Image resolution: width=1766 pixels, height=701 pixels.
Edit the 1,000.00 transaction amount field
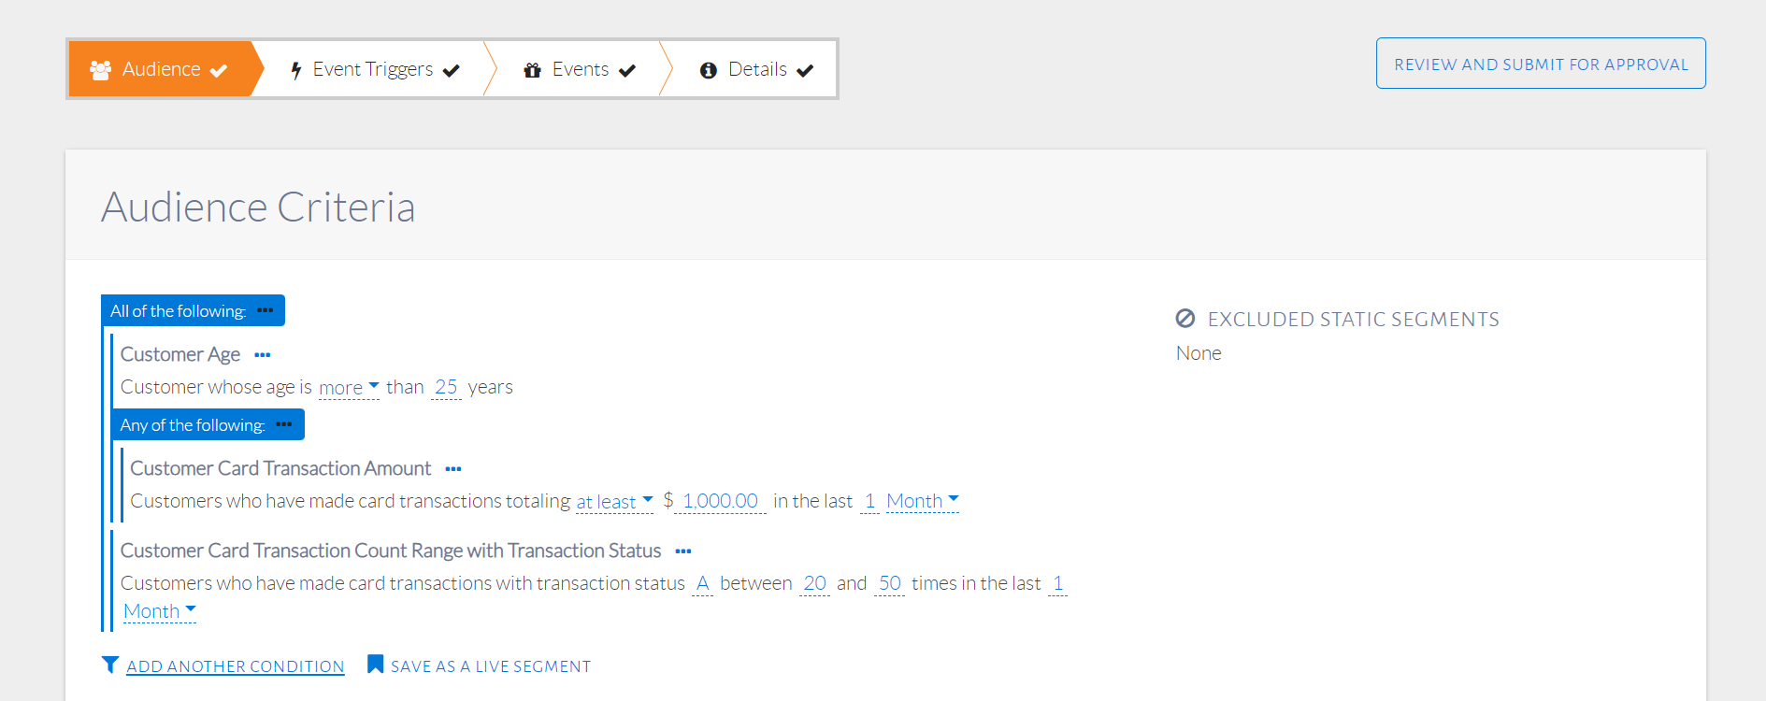[720, 501]
